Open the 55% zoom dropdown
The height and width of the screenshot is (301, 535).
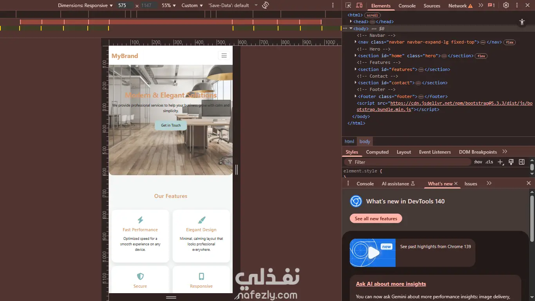169,5
